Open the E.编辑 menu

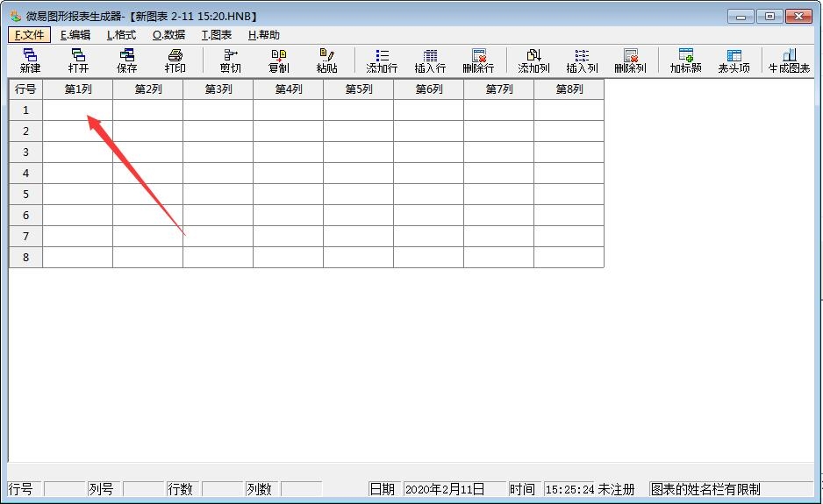pos(75,35)
